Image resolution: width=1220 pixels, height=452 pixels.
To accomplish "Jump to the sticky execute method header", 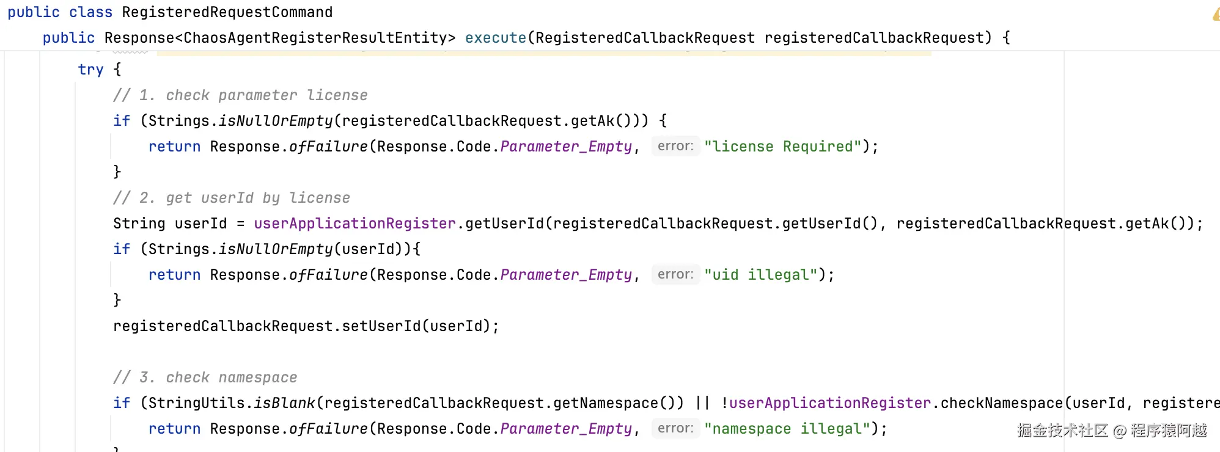I will coord(526,38).
